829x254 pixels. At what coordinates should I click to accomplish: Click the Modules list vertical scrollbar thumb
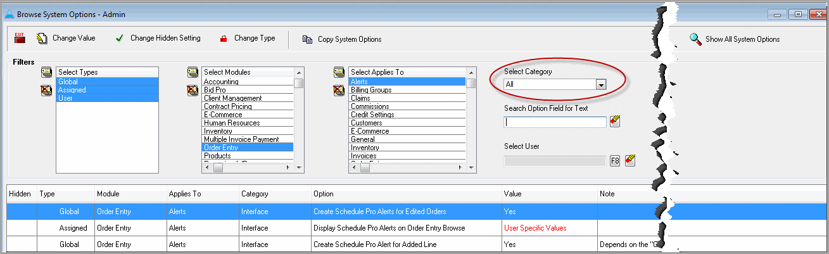tap(299, 83)
